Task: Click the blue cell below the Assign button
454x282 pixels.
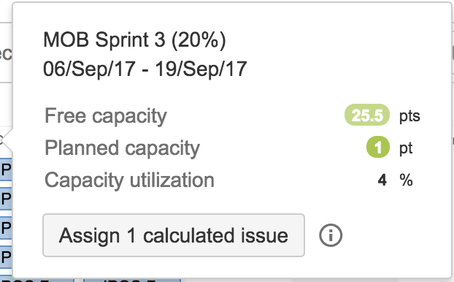Action: [132, 281]
